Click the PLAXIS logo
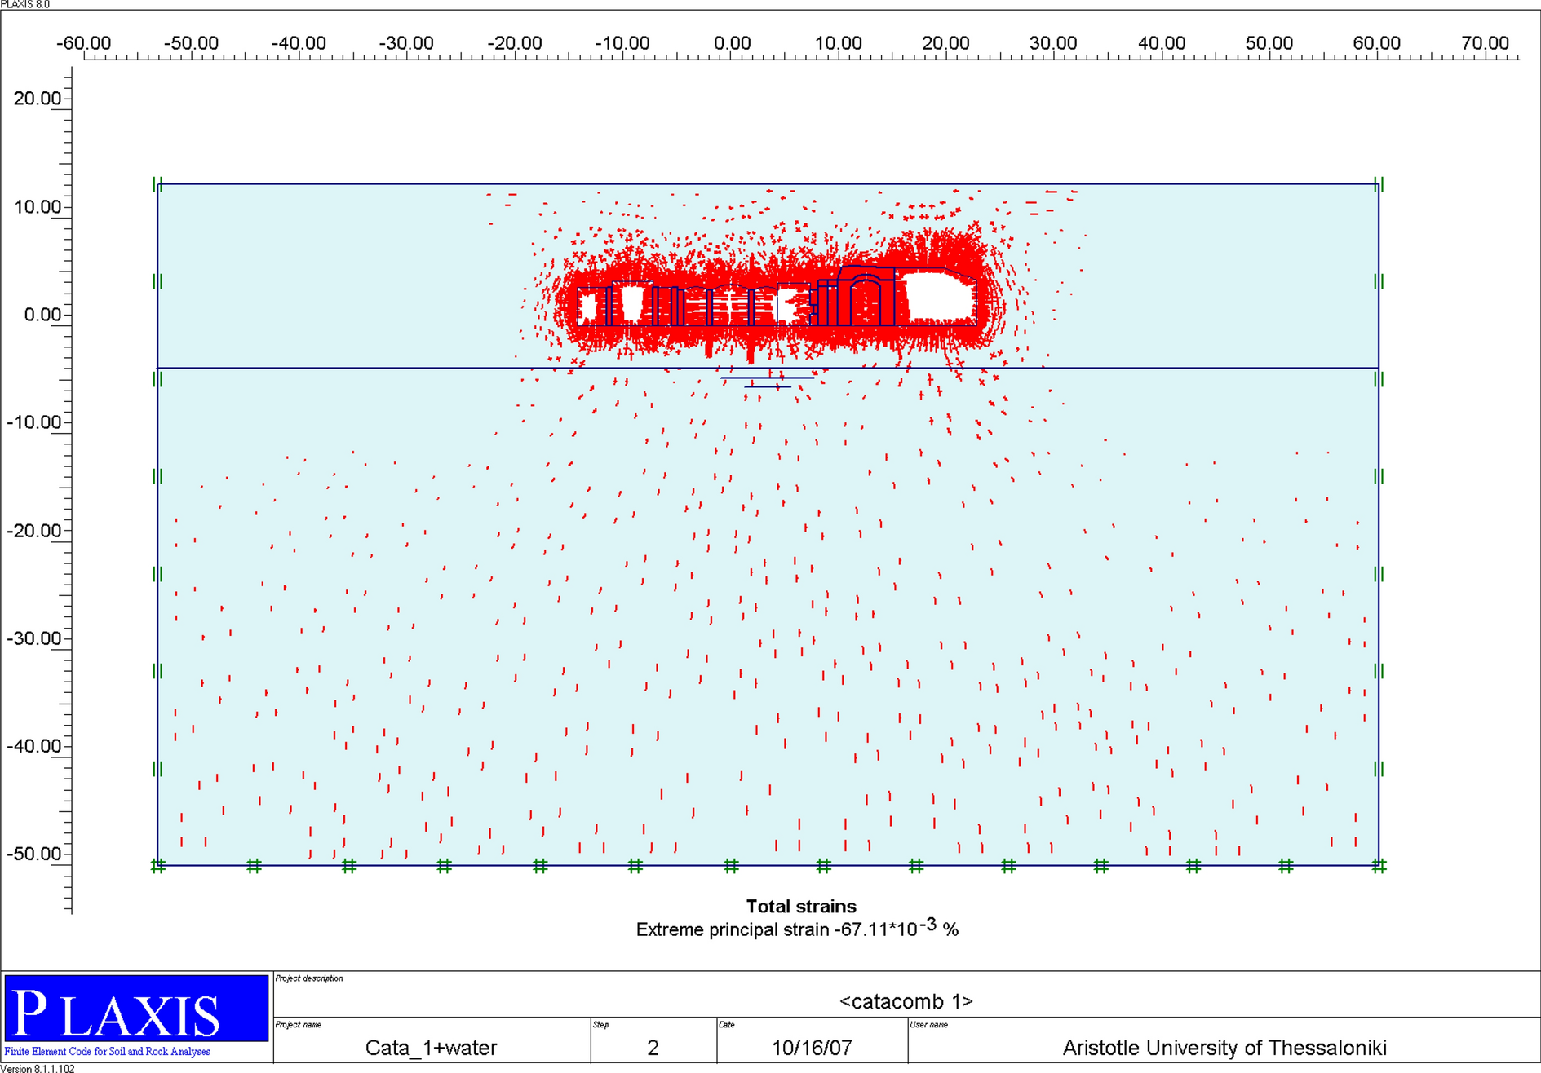This screenshot has height=1073, width=1541. 136,1009
